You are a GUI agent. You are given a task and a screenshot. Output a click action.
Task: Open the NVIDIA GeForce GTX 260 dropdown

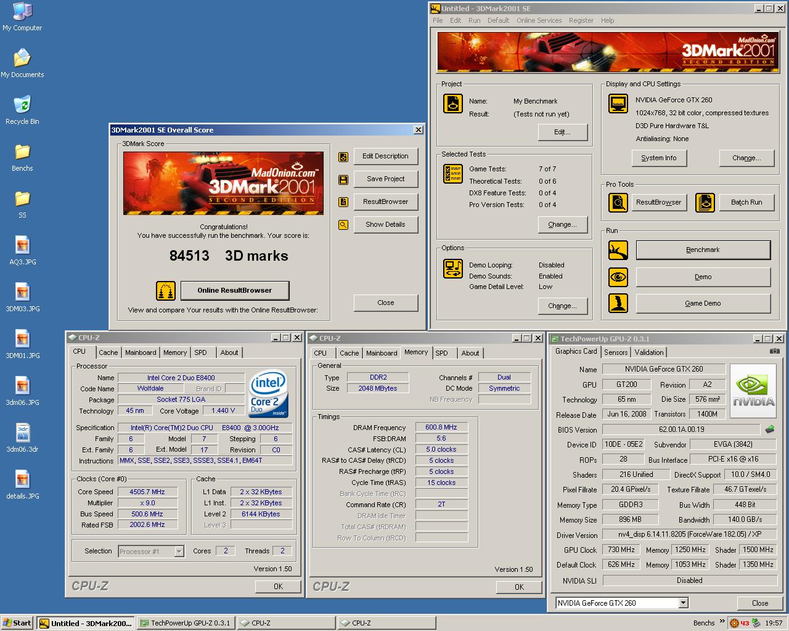[683, 603]
